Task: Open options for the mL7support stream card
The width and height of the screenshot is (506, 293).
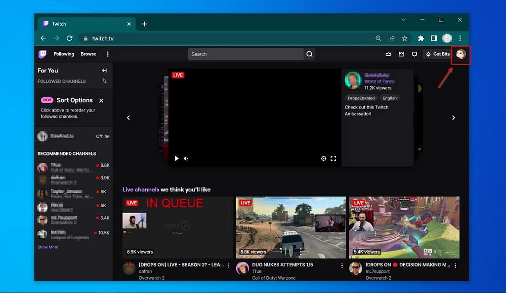Action: (x=455, y=266)
